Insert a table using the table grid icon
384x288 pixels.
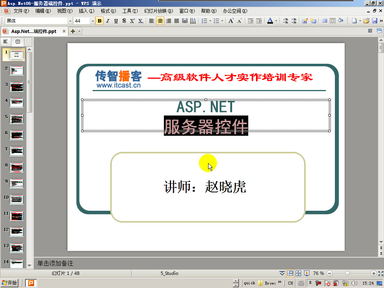click(333, 21)
